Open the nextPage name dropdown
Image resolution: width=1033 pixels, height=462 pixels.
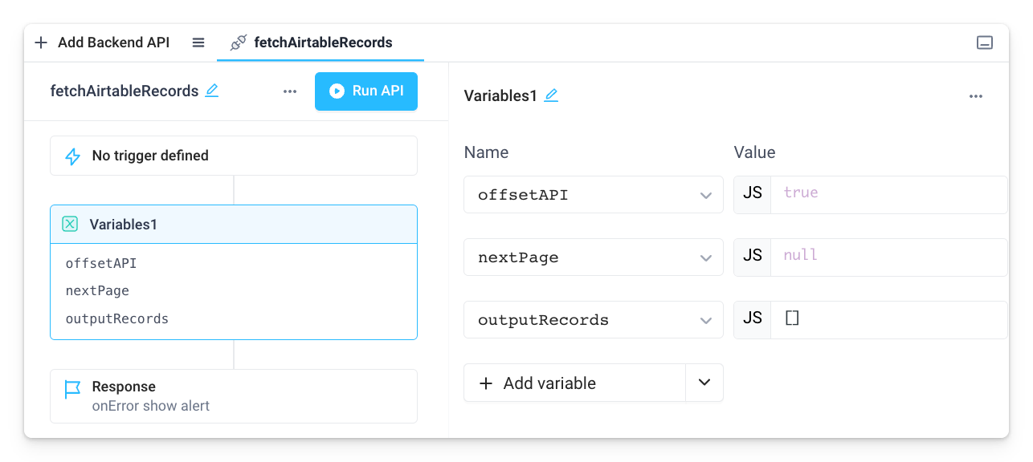[x=706, y=257]
